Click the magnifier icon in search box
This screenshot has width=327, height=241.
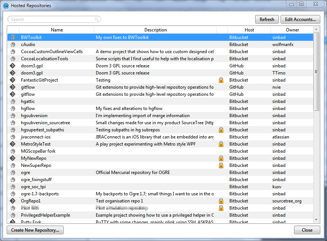coord(97,19)
